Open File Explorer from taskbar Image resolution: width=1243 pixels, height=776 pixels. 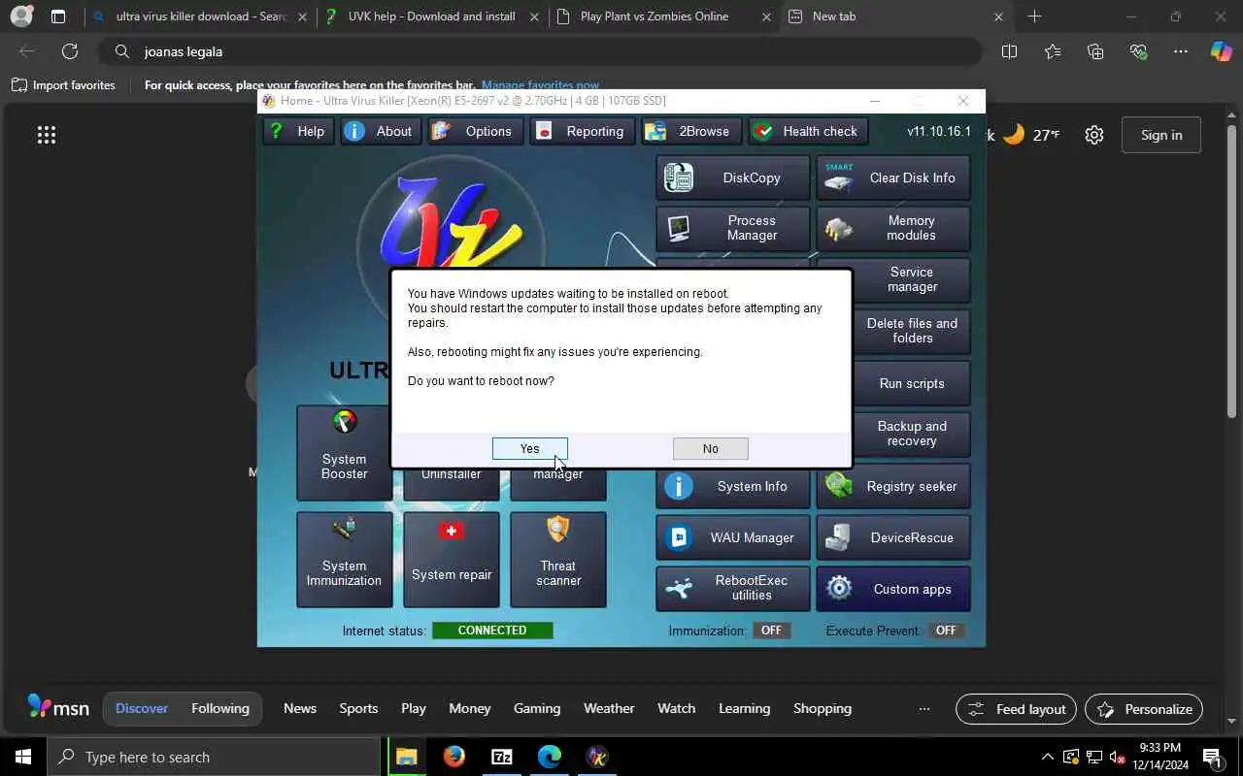(x=406, y=757)
